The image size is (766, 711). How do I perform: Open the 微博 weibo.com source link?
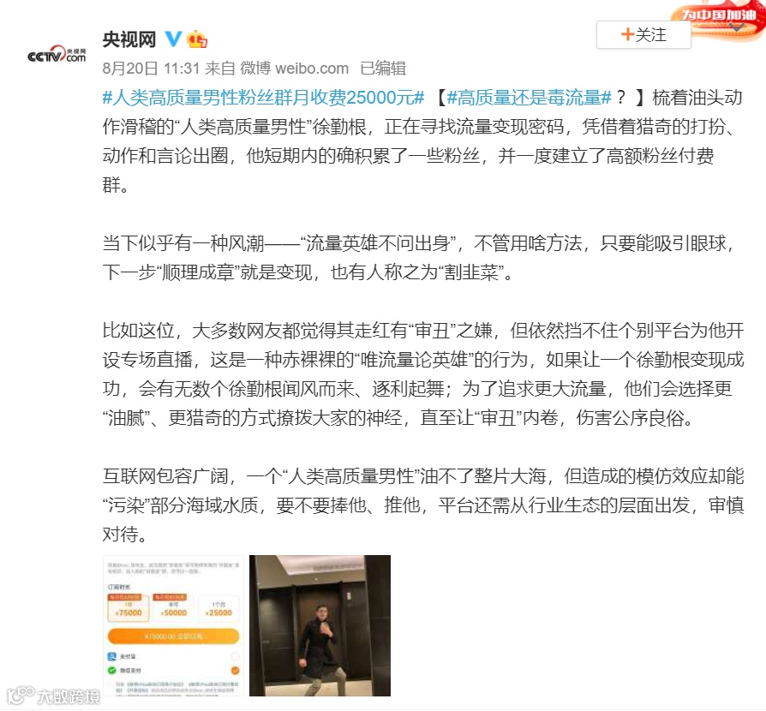pos(294,69)
